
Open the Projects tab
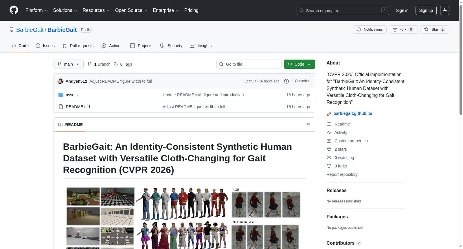tap(141, 46)
